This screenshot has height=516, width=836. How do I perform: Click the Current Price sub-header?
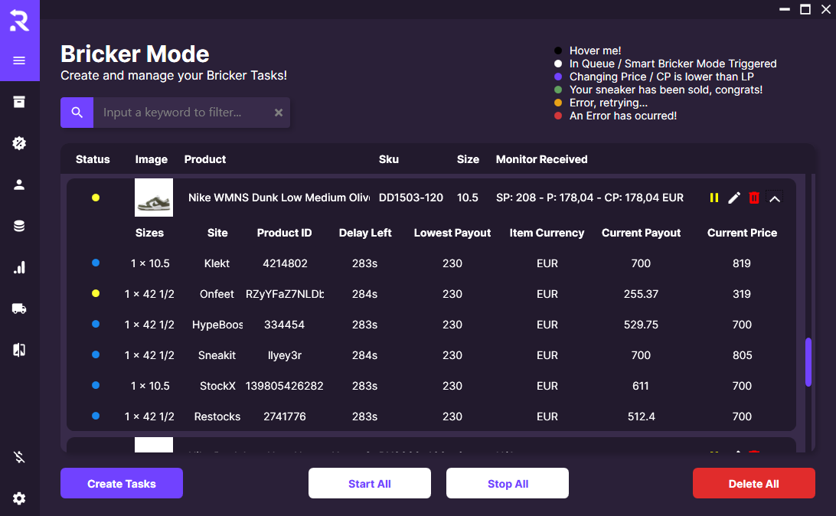742,233
